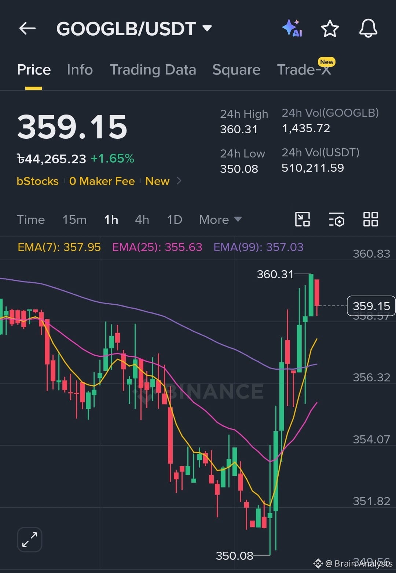The height and width of the screenshot is (573, 396).
Task: Open chart indicator settings icon
Action: (337, 220)
